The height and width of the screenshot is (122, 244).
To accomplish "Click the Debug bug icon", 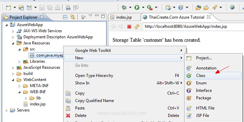I will click(124, 7).
